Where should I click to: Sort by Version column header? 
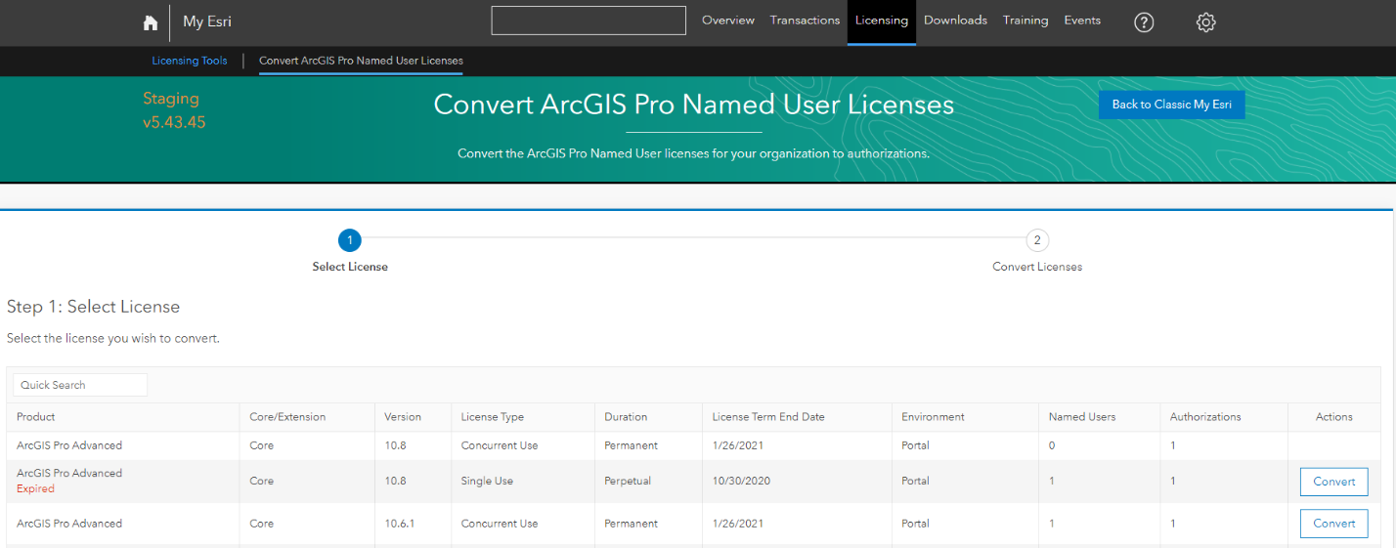click(403, 417)
